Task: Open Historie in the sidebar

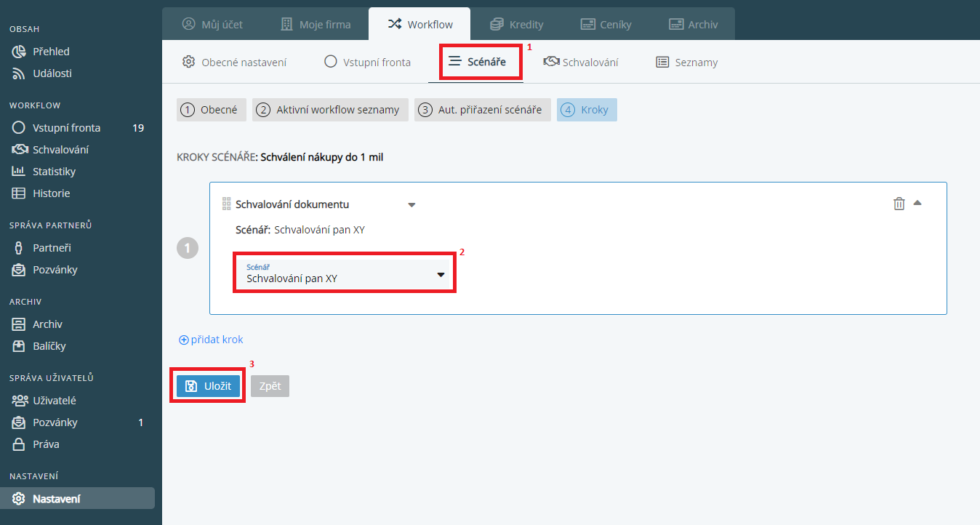Action: coord(51,193)
